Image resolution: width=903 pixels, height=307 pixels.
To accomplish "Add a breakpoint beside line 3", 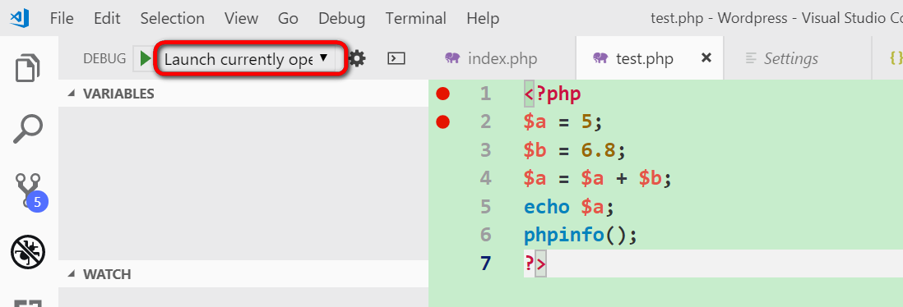I will click(442, 149).
